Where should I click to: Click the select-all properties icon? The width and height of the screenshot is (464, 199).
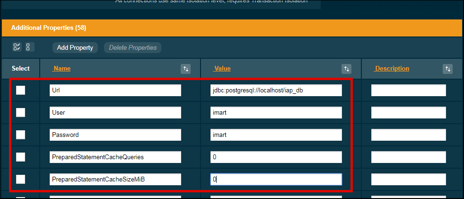tap(17, 47)
